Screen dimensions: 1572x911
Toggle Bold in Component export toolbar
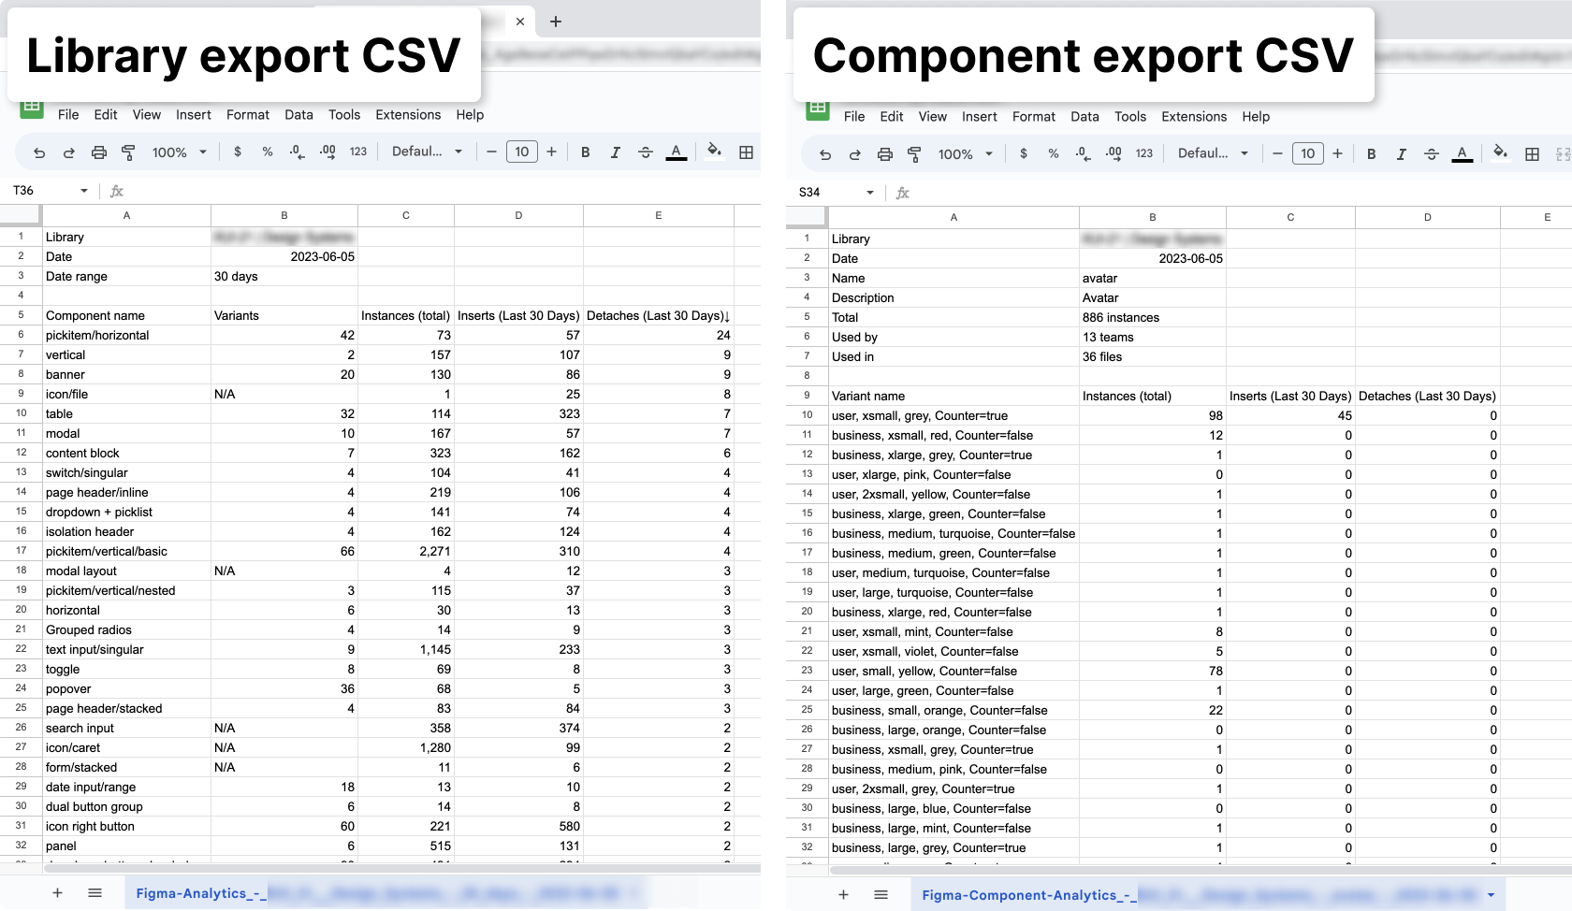coord(1372,154)
